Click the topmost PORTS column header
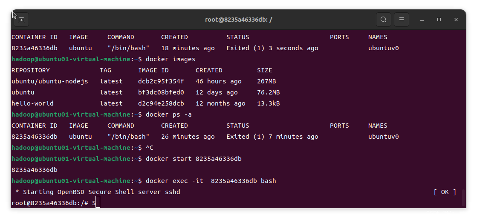The width and height of the screenshot is (477, 220). (339, 37)
